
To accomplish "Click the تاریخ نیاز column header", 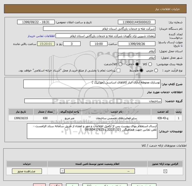I will pos(21,112).
